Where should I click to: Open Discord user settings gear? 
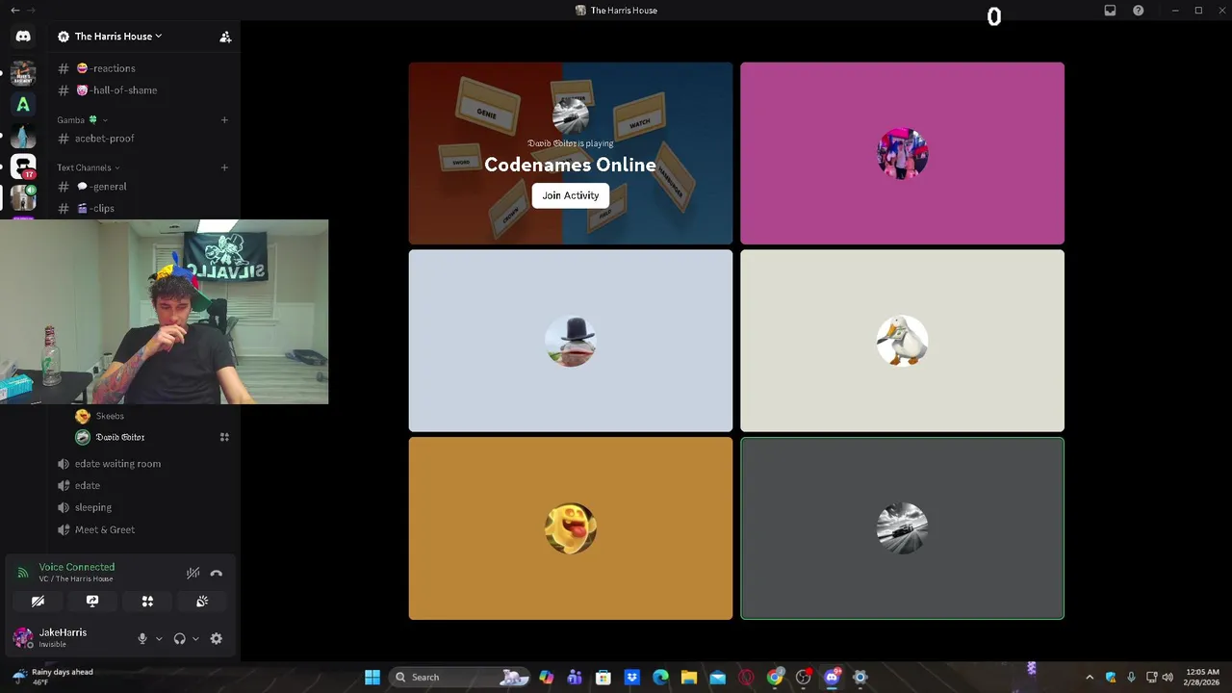coord(217,638)
